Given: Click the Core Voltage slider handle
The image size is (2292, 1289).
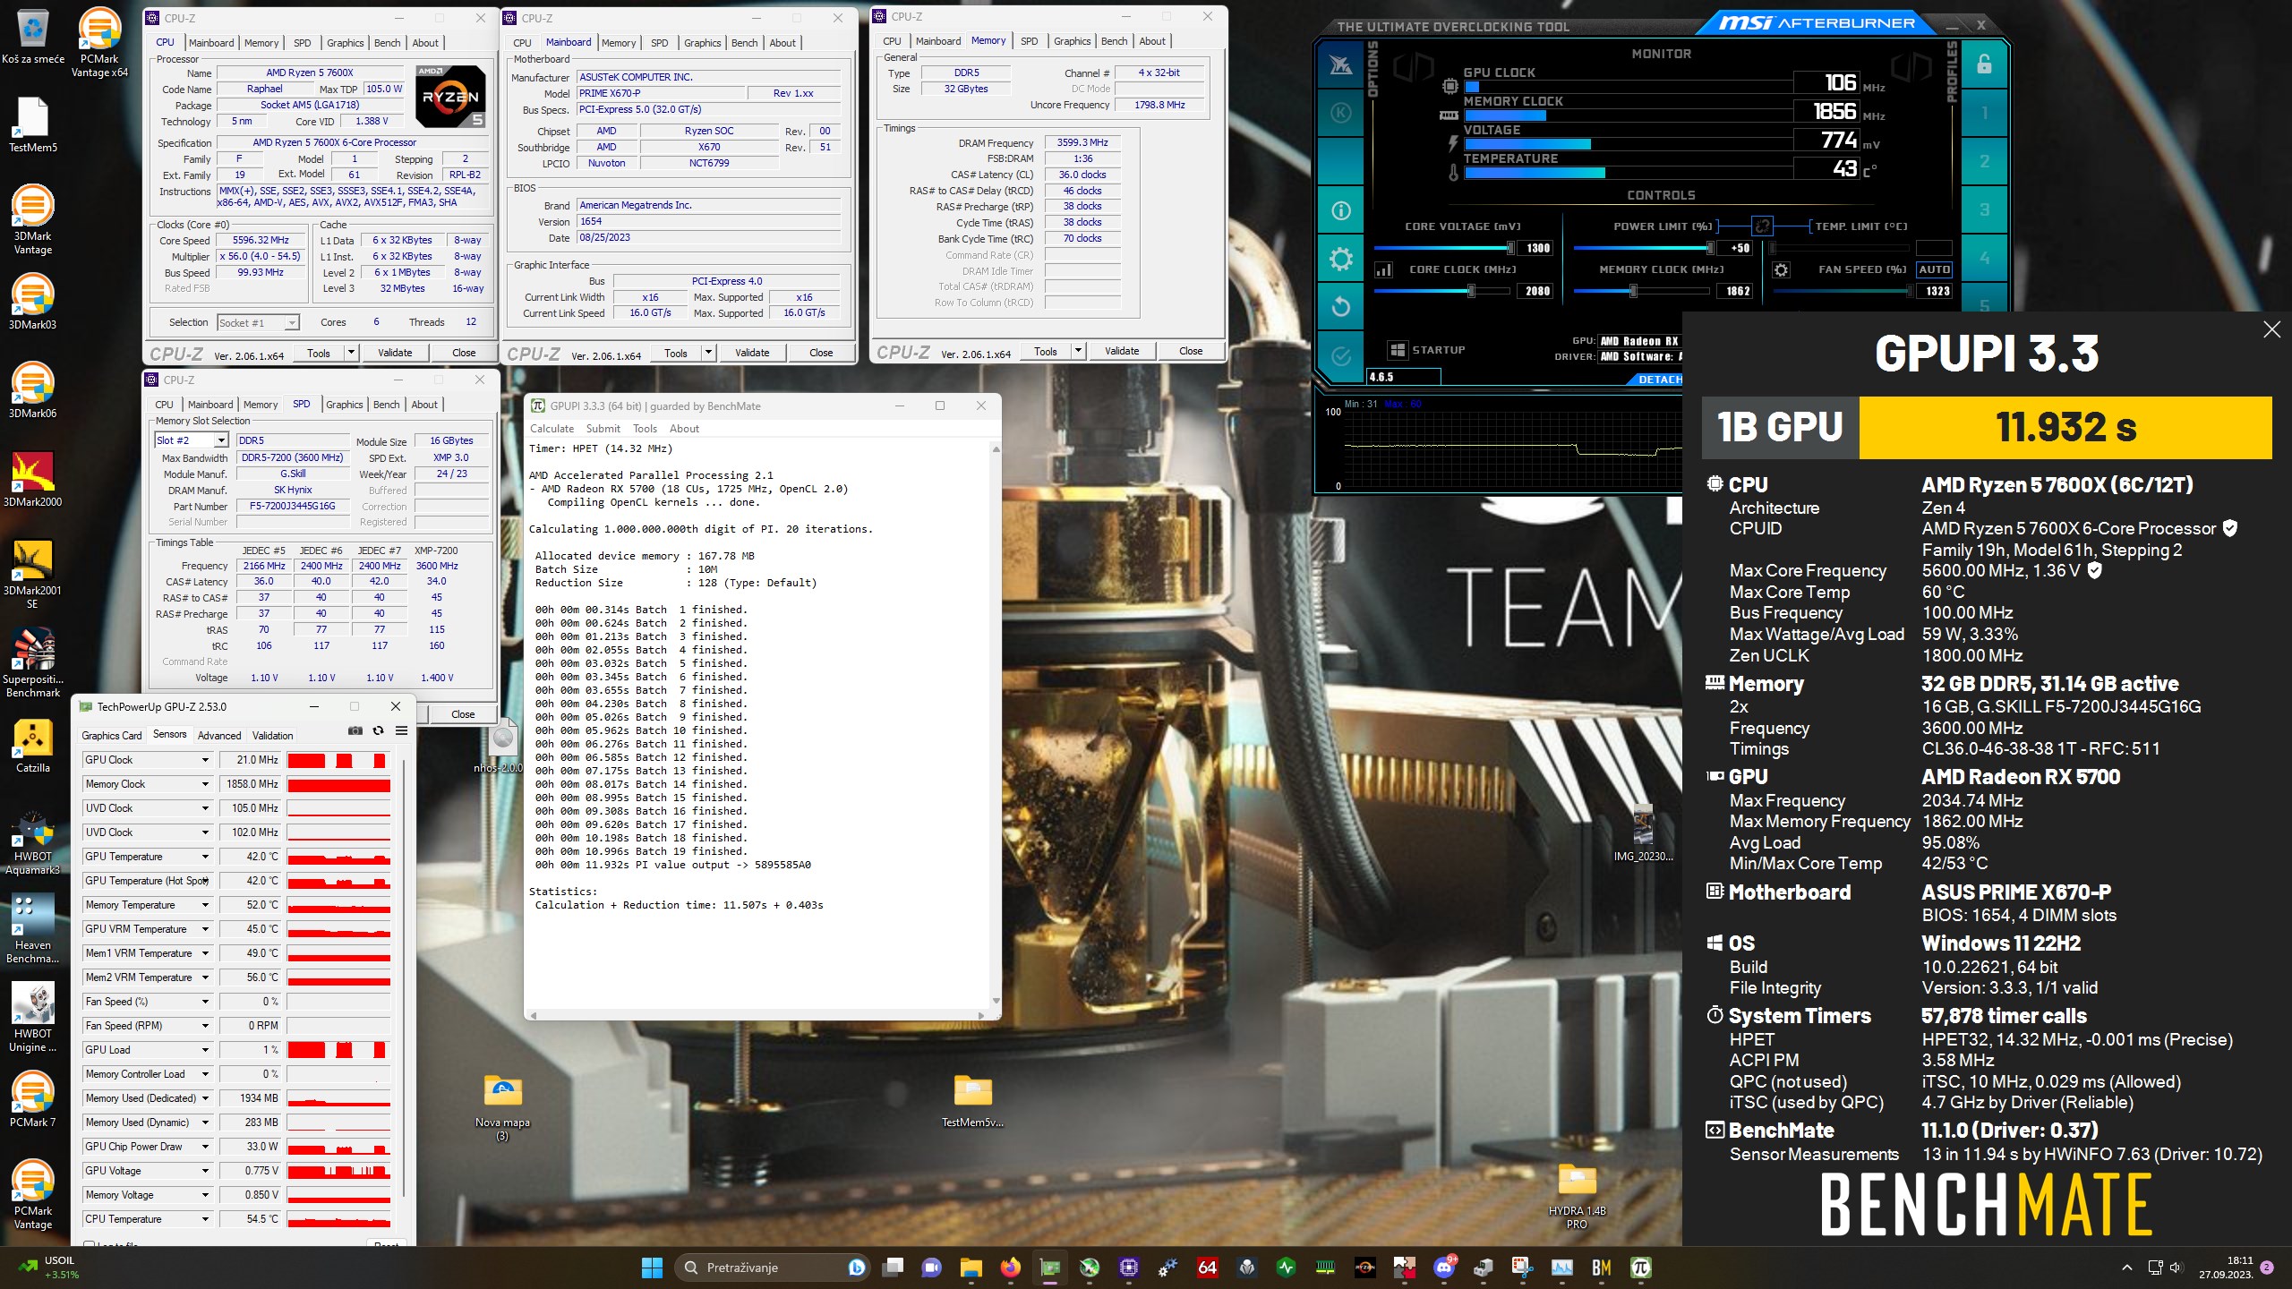Looking at the screenshot, I should pyautogui.click(x=1511, y=248).
